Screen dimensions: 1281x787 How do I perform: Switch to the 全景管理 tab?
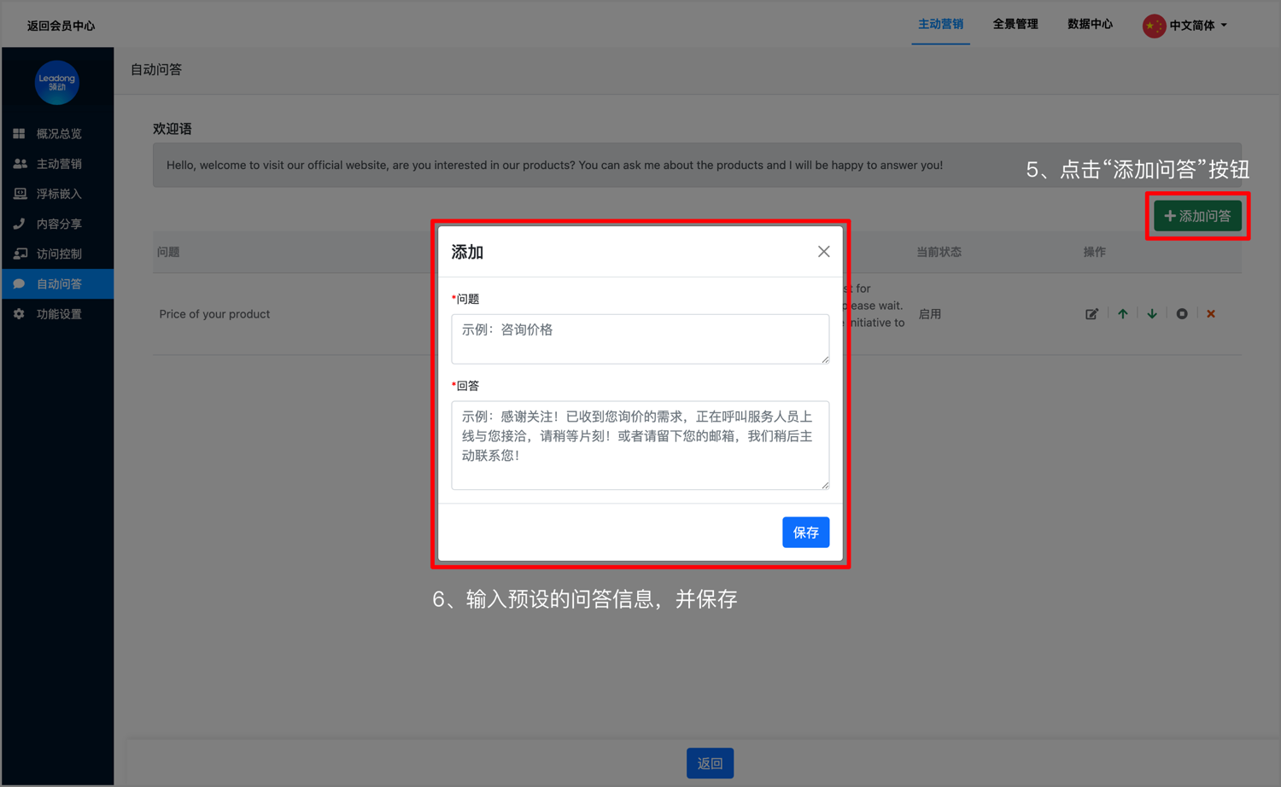click(x=1015, y=25)
